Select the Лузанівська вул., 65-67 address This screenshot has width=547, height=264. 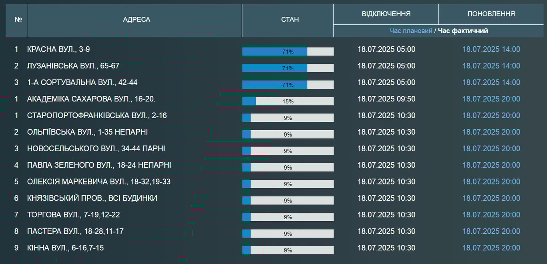73,66
